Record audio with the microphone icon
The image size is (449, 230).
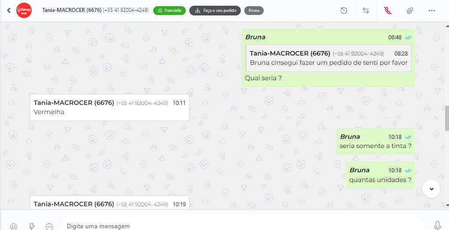(x=437, y=226)
